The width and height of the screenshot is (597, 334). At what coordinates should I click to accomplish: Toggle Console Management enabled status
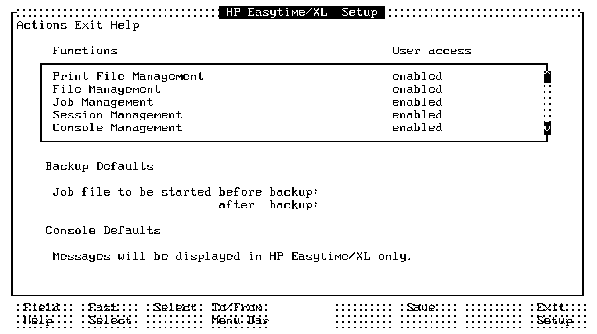point(417,128)
